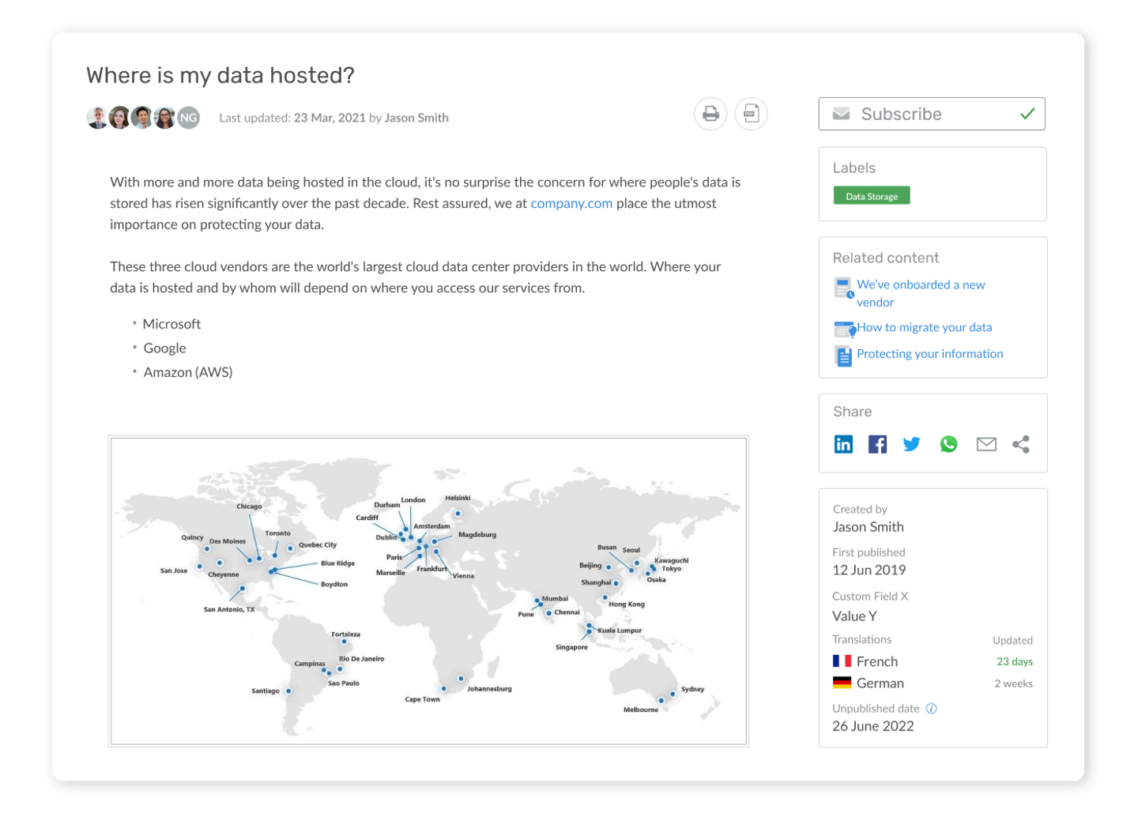Image resolution: width=1138 pixels, height=813 pixels.
Task: Click the NG contributor avatar
Action: 188,118
